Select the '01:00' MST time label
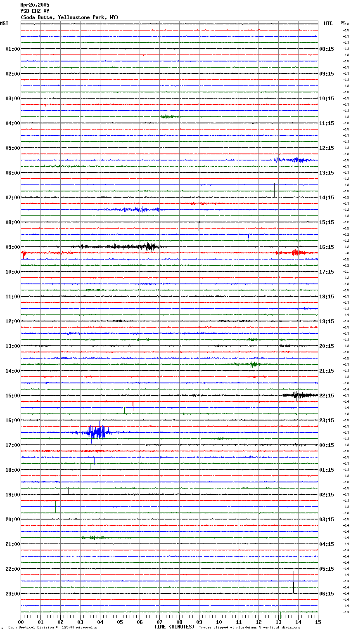351x633 pixels. pyautogui.click(x=13, y=49)
